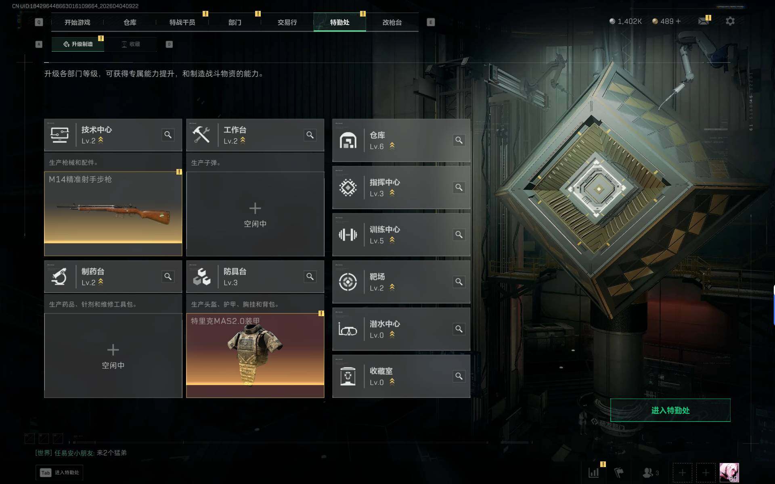The width and height of the screenshot is (775, 484).
Task: Open the statistics bar chart icon
Action: point(594,472)
